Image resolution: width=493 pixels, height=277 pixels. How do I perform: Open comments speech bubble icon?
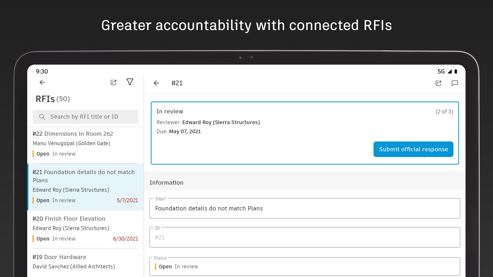click(x=455, y=83)
